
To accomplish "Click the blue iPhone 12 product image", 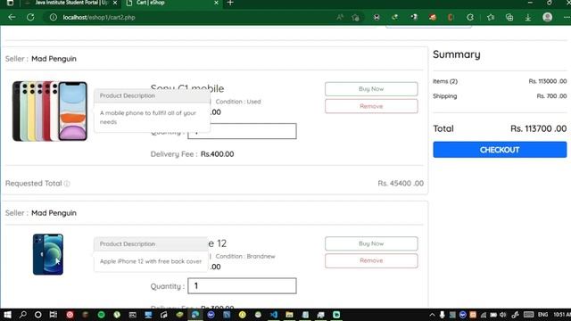I will click(47, 254).
